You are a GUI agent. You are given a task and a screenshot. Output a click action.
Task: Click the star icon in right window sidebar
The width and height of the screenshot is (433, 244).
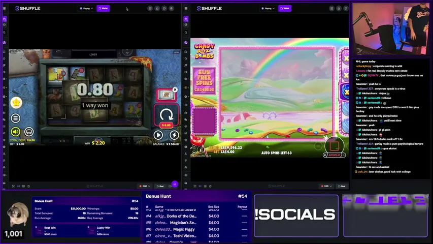point(186,58)
